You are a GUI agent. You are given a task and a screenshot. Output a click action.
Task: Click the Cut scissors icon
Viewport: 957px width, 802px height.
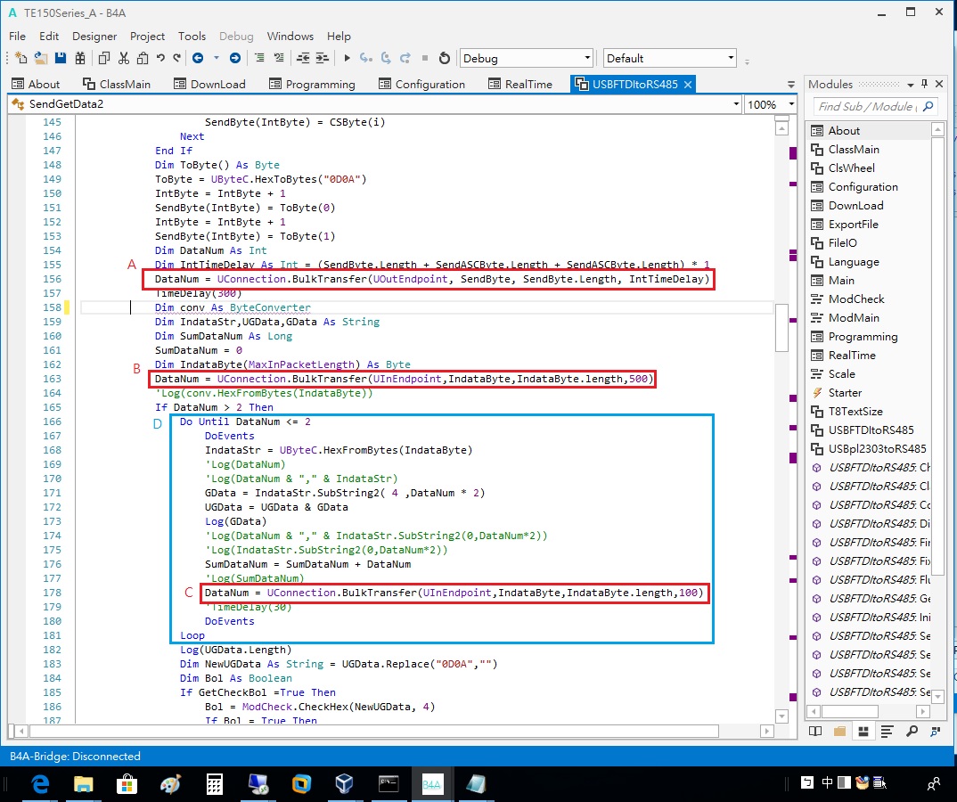[x=124, y=59]
